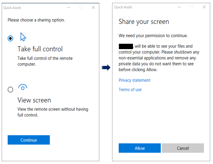Click the View screen heading
Viewport: 213px width, 164px height.
point(34,100)
